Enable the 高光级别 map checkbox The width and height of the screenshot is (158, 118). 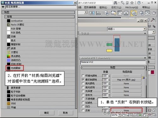83,87
